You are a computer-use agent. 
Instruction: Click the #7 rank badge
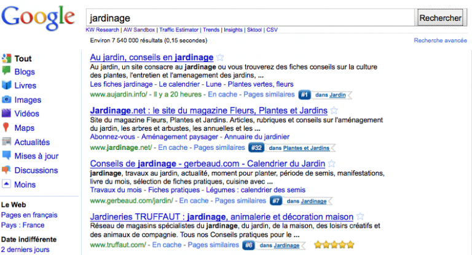276,201
